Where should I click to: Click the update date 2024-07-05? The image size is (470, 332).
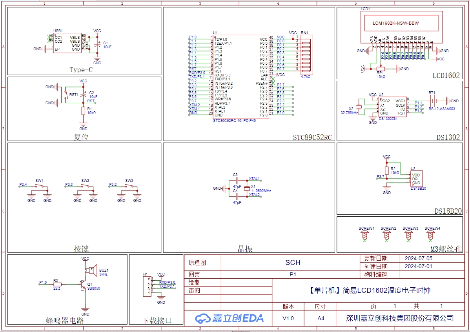pyautogui.click(x=419, y=258)
